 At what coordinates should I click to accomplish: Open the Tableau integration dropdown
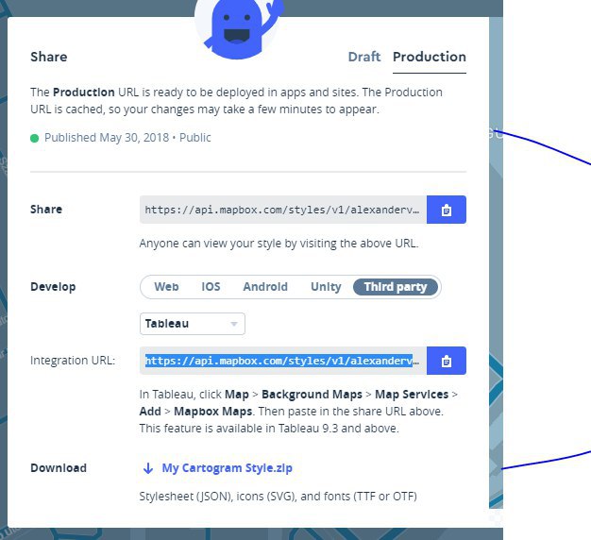click(193, 324)
